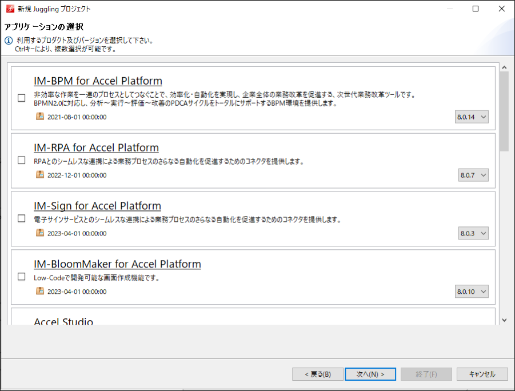Click the package icon in IM-BloomMaker row

coord(40,291)
